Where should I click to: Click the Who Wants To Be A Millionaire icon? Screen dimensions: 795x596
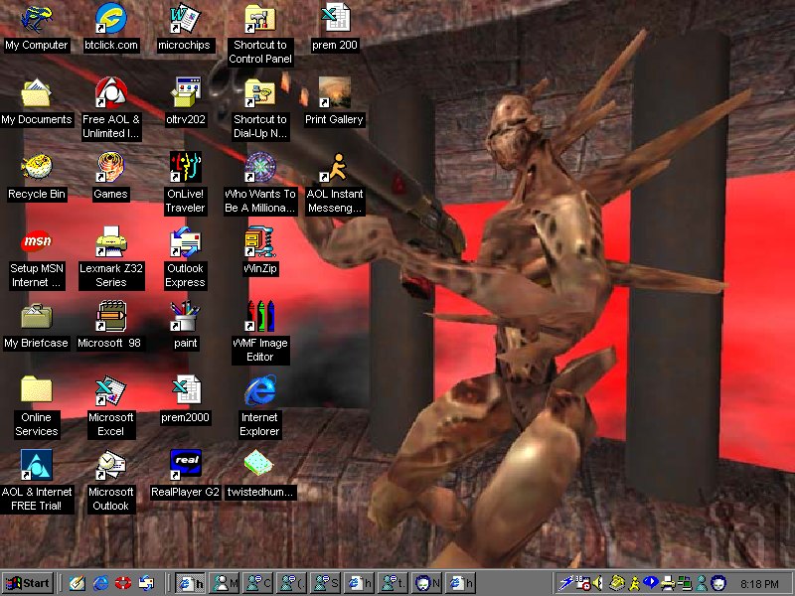[259, 169]
